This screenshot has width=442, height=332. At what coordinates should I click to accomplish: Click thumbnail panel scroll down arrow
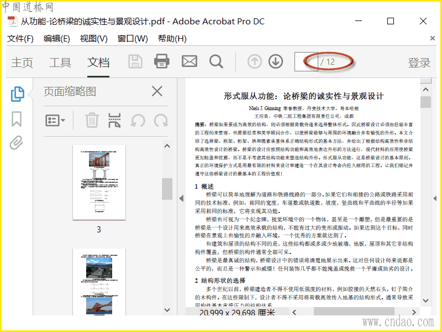(167, 310)
